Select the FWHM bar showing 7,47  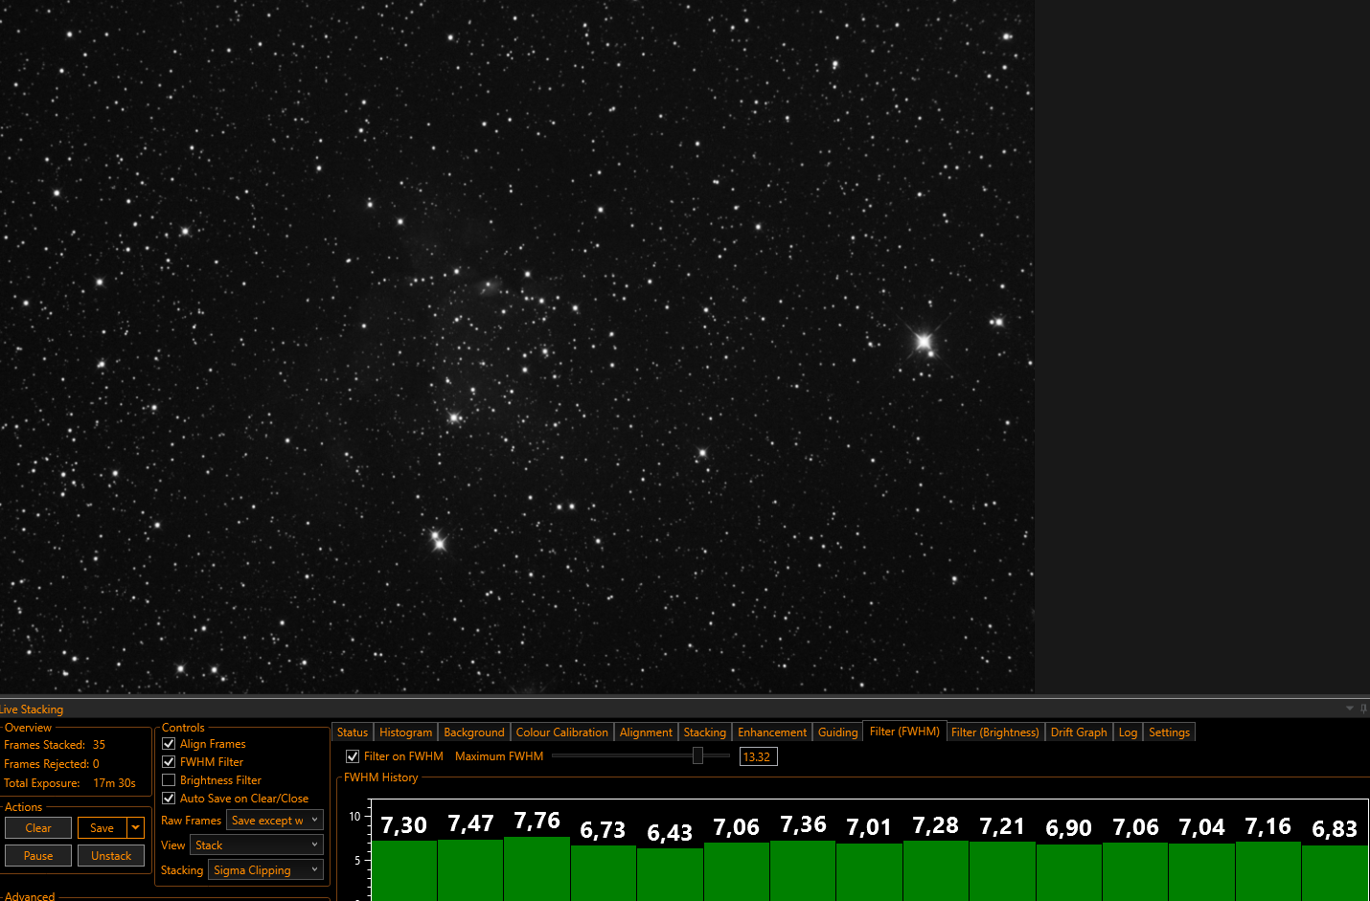pyautogui.click(x=470, y=869)
